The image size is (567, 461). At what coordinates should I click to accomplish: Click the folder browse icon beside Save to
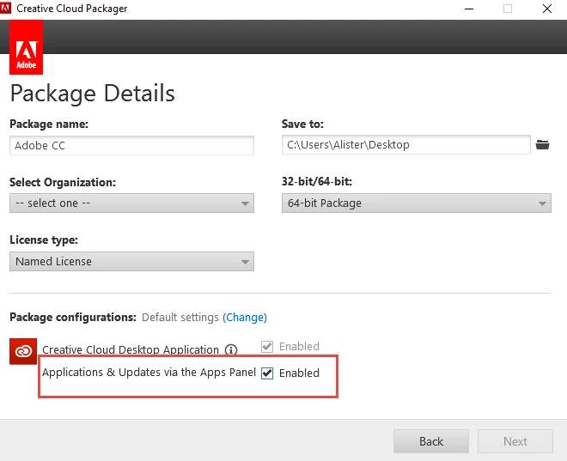coord(542,145)
